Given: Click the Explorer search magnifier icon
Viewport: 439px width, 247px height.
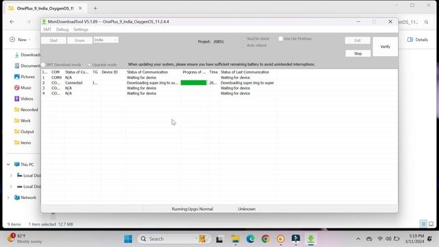Looking at the screenshot, I should [x=426, y=22].
